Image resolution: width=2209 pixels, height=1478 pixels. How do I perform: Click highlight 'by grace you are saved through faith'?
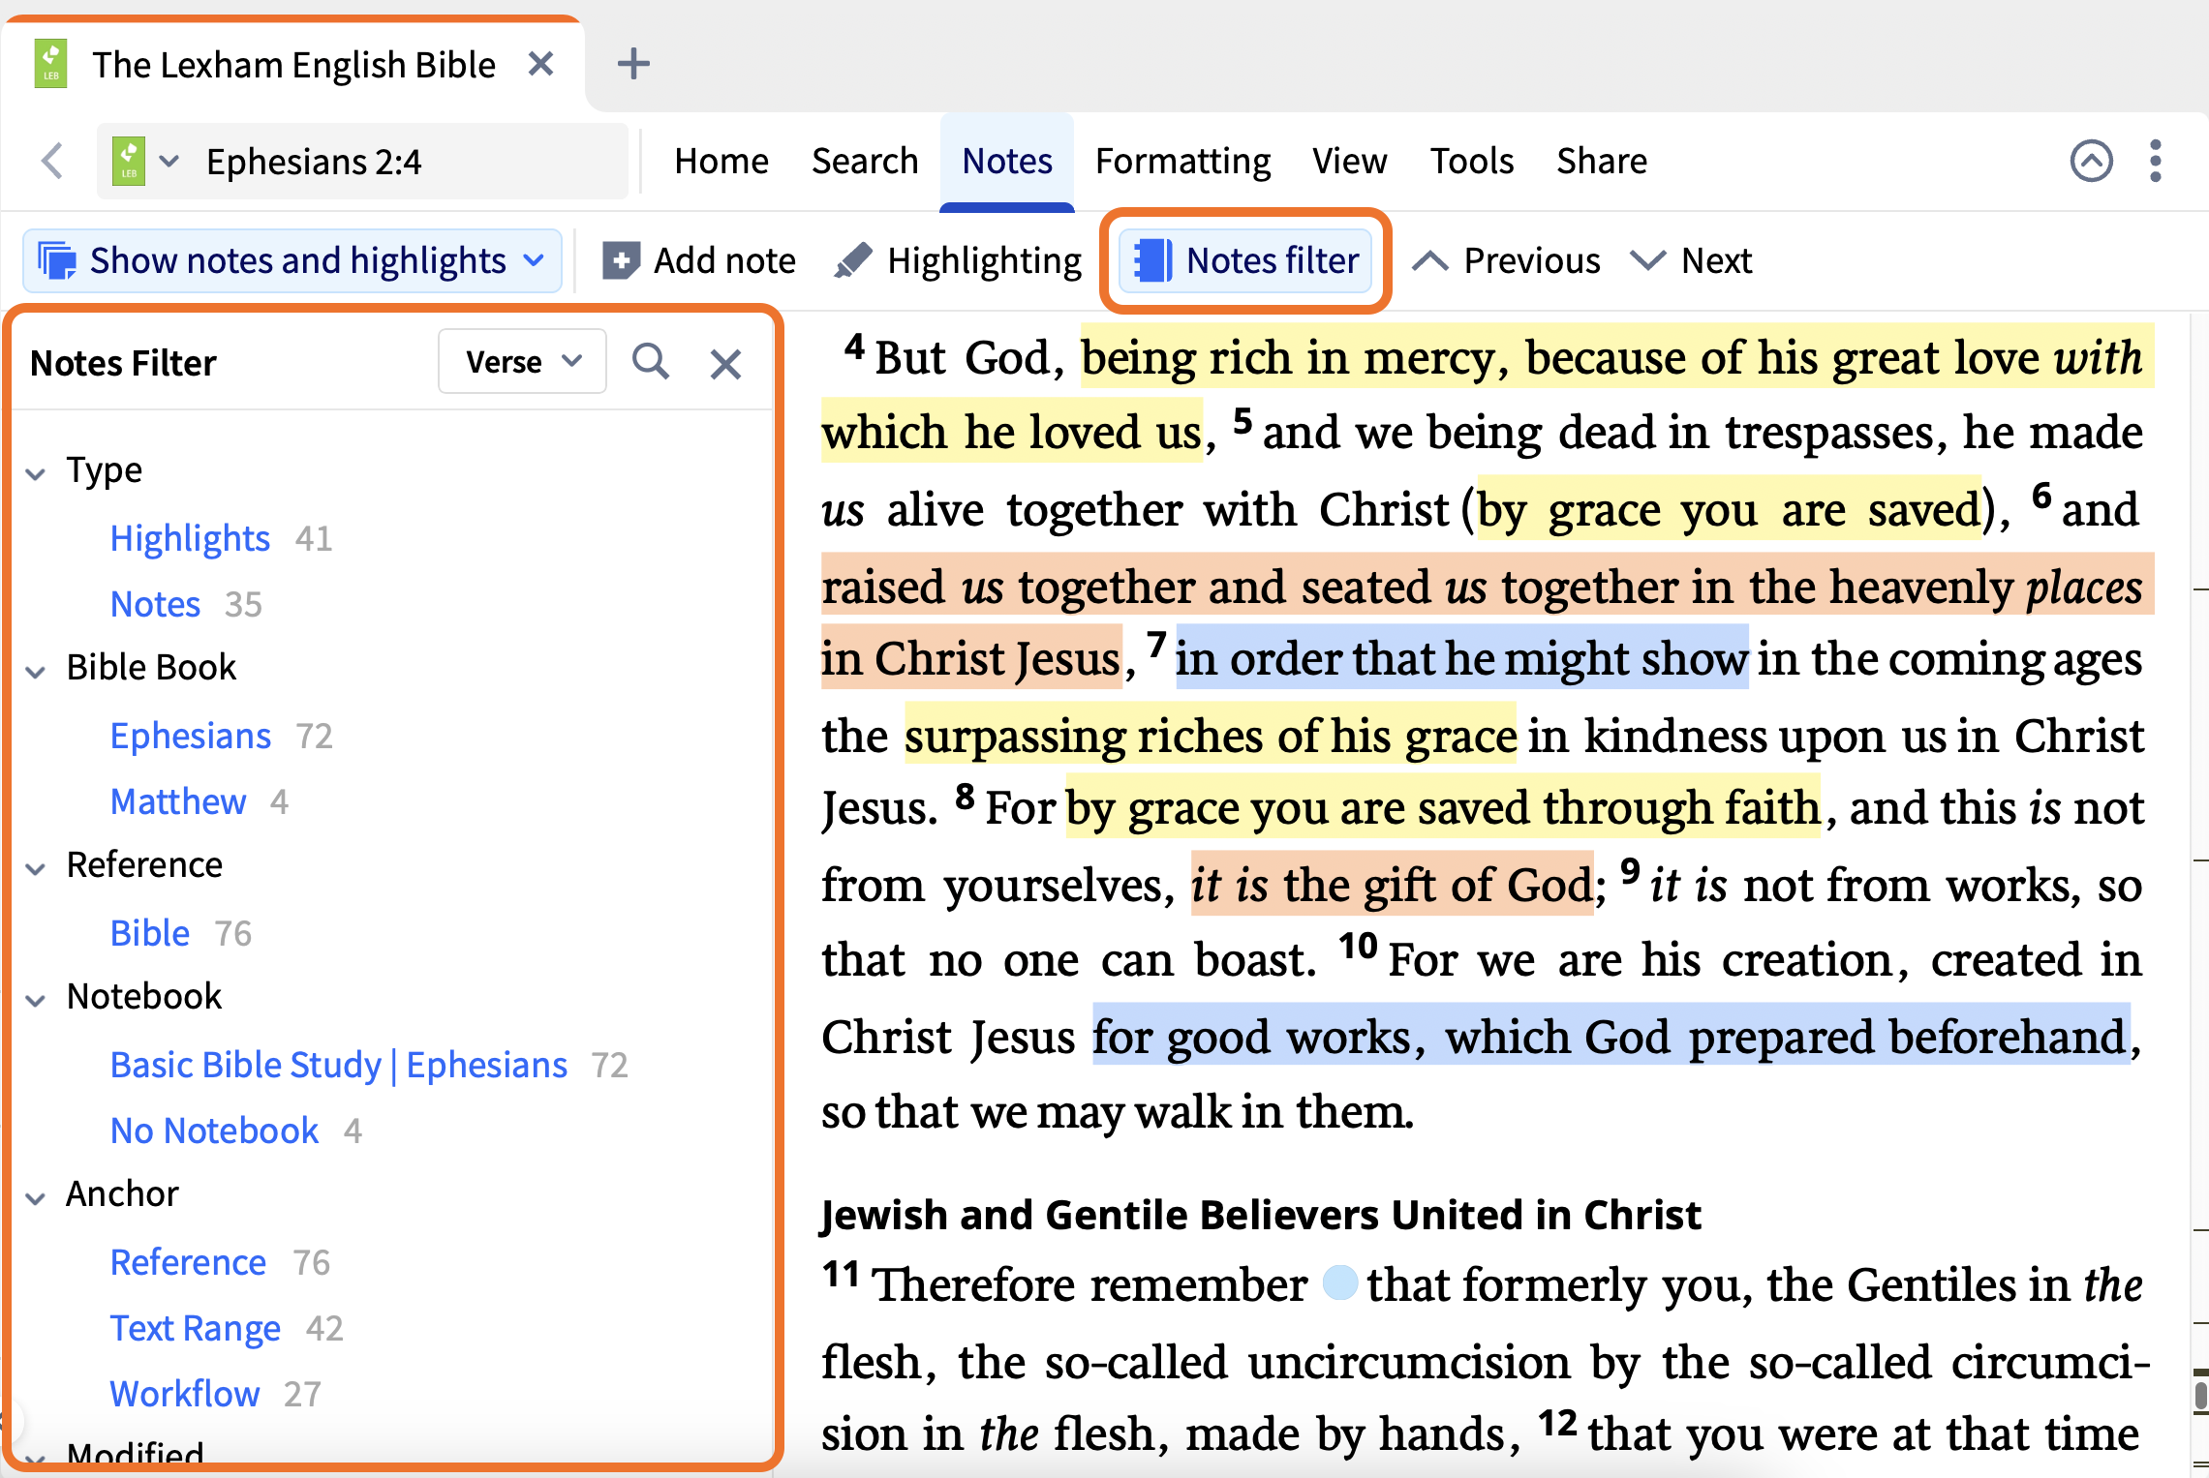click(1443, 807)
